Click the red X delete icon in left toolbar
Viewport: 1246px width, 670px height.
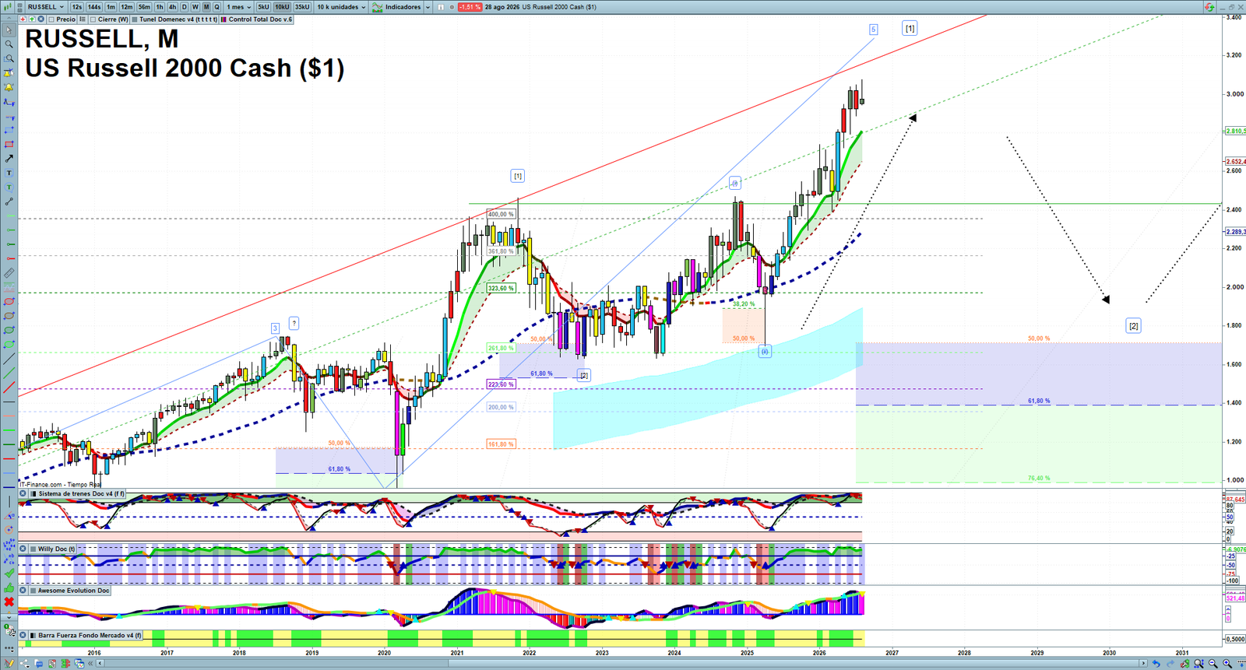(x=9, y=602)
